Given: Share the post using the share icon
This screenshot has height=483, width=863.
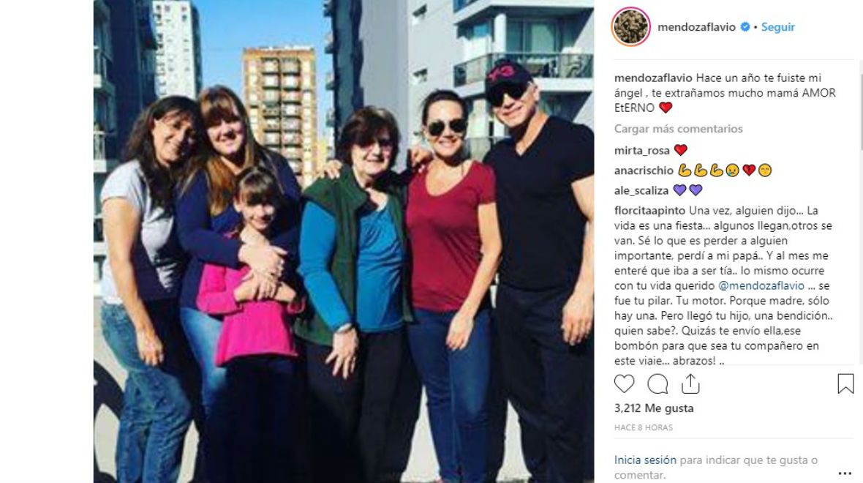Looking at the screenshot, I should point(690,384).
